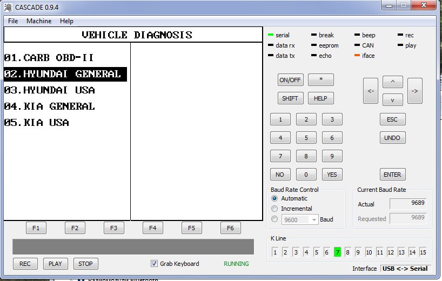Screen dimensions: 442x281
Task: Click the asterisk keypad button
Action: click(x=321, y=80)
